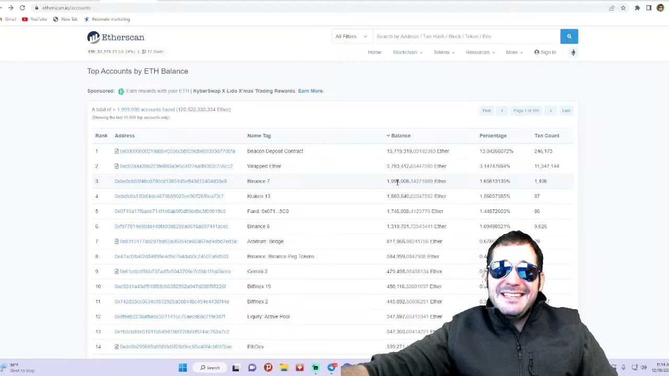Click the '17 Gwei' gas price indicator
Screen dimensions: 669x376
153,52
